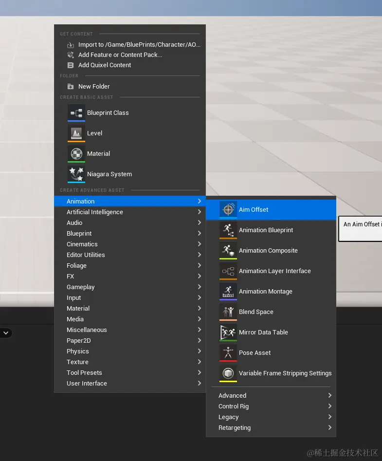Open the Paper2D category
This screenshot has height=461, width=382.
pos(130,340)
